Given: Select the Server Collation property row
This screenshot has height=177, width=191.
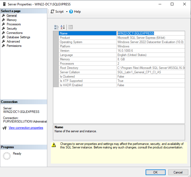Looking at the screenshot, I should 122,72.
